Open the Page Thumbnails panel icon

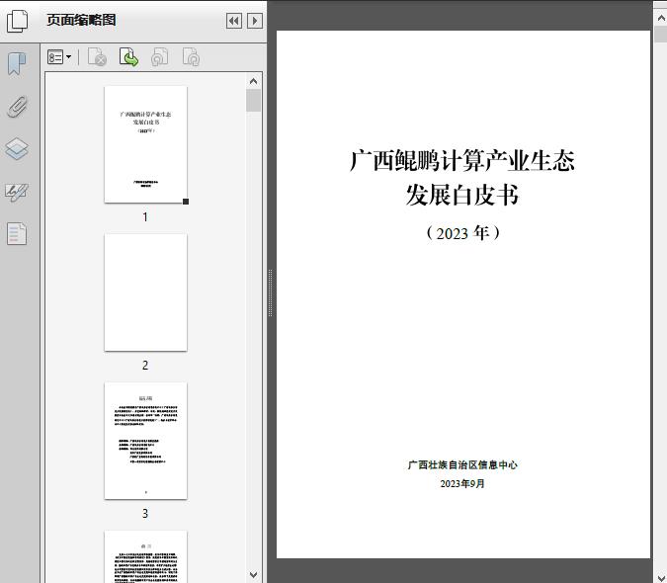[17, 21]
